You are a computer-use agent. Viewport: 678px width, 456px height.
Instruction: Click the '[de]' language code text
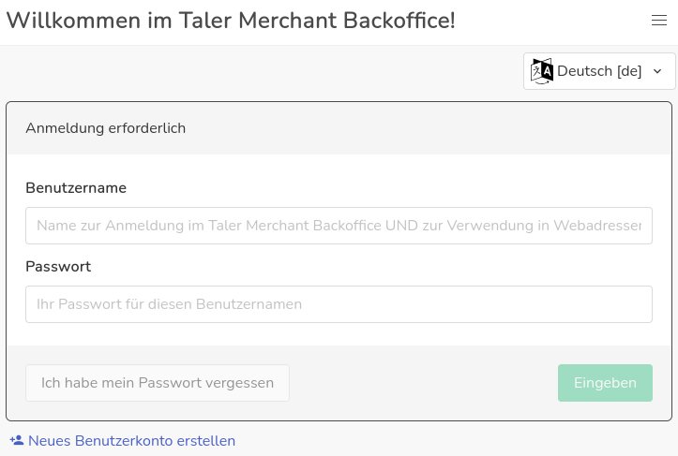point(629,71)
